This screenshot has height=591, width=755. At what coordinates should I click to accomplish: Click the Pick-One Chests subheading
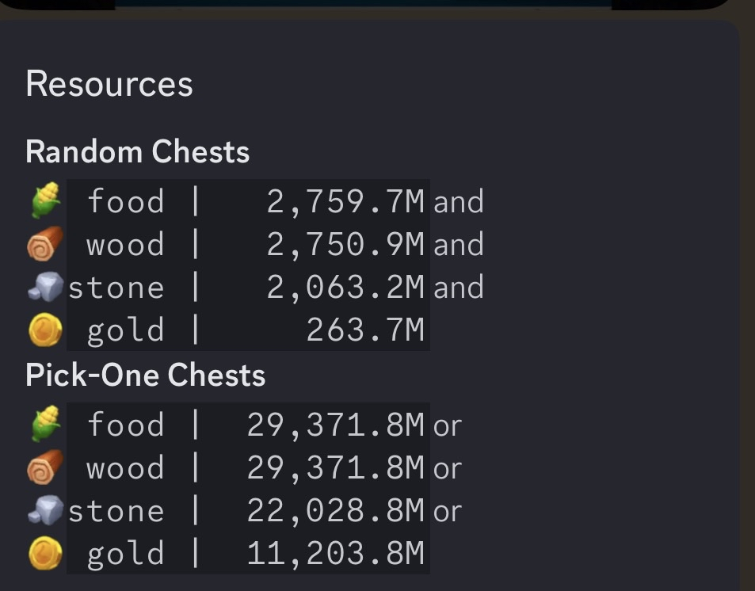[145, 375]
